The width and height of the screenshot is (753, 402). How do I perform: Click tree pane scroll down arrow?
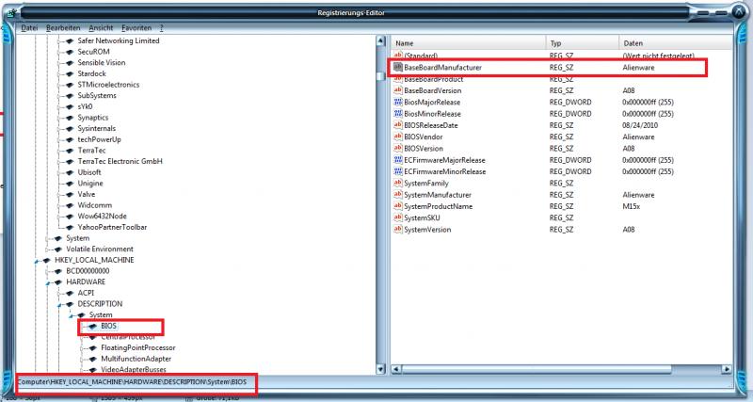[x=381, y=369]
